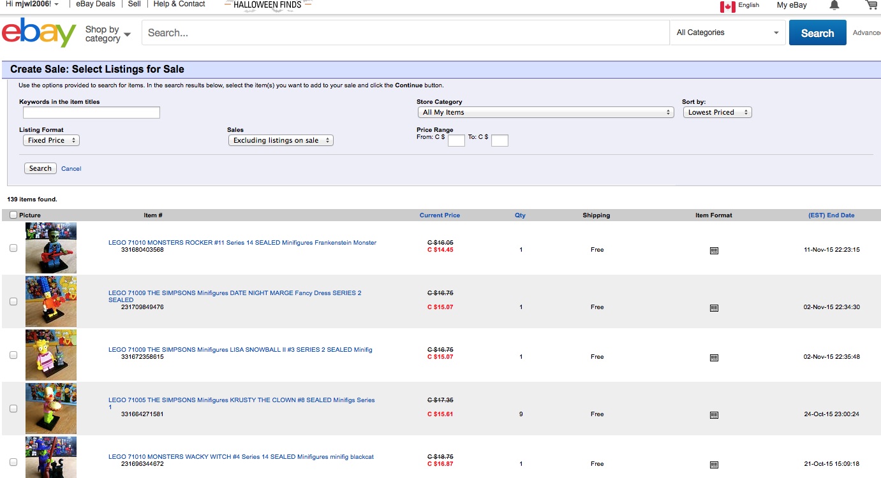The image size is (881, 478).
Task: Open the Sort by Lowest Priced dropdown
Action: (x=717, y=112)
